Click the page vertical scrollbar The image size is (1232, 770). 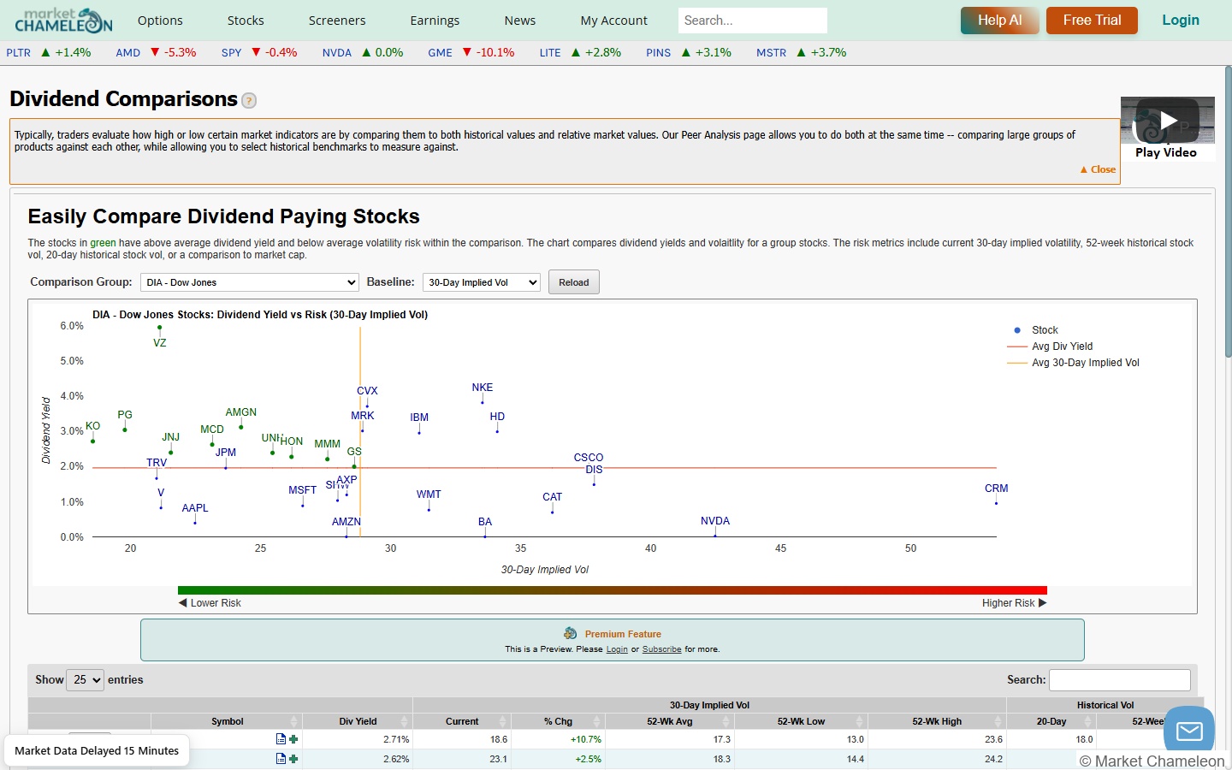1228,212
